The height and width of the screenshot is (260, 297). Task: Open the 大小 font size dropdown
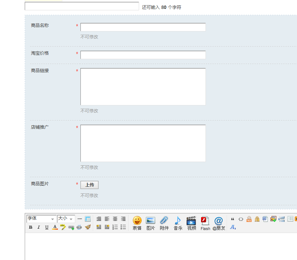point(66,219)
